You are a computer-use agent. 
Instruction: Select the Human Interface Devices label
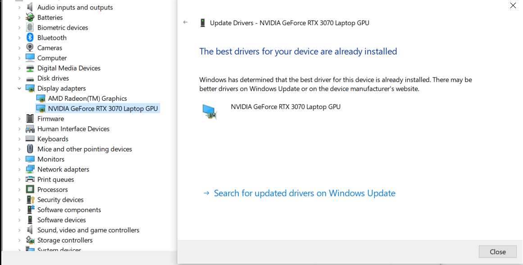73,129
